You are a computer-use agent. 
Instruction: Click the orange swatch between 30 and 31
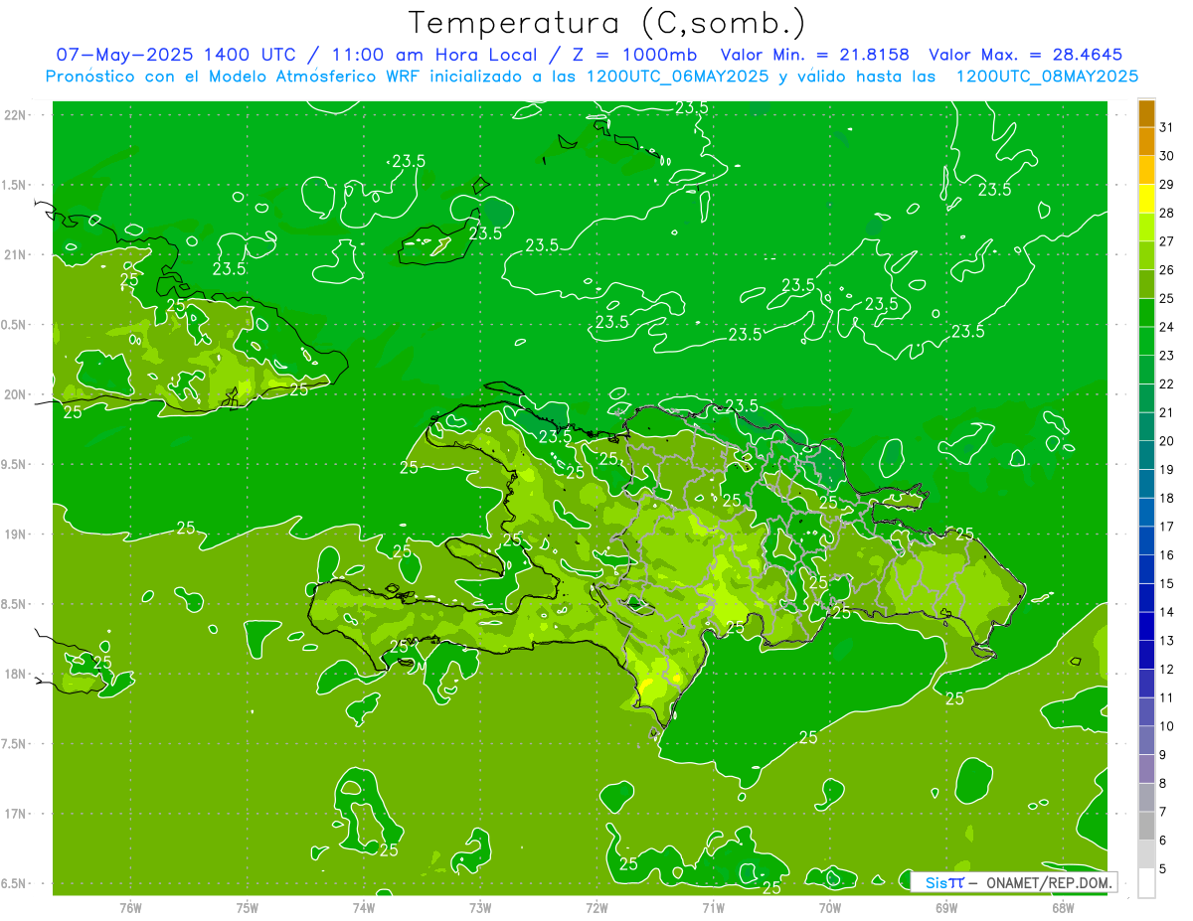[x=1146, y=142]
